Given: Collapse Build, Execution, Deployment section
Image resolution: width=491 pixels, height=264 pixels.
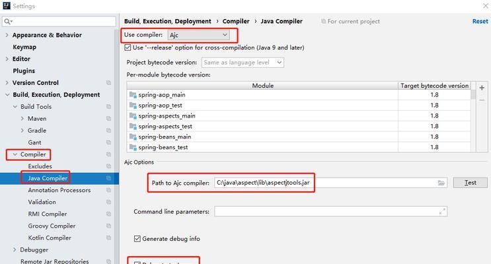Looking at the screenshot, I should tap(7, 95).
